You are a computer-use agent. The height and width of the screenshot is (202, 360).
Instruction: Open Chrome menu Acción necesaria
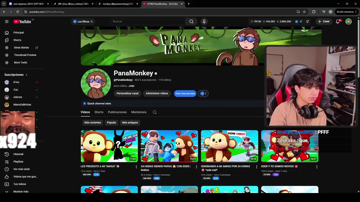[x=347, y=12]
